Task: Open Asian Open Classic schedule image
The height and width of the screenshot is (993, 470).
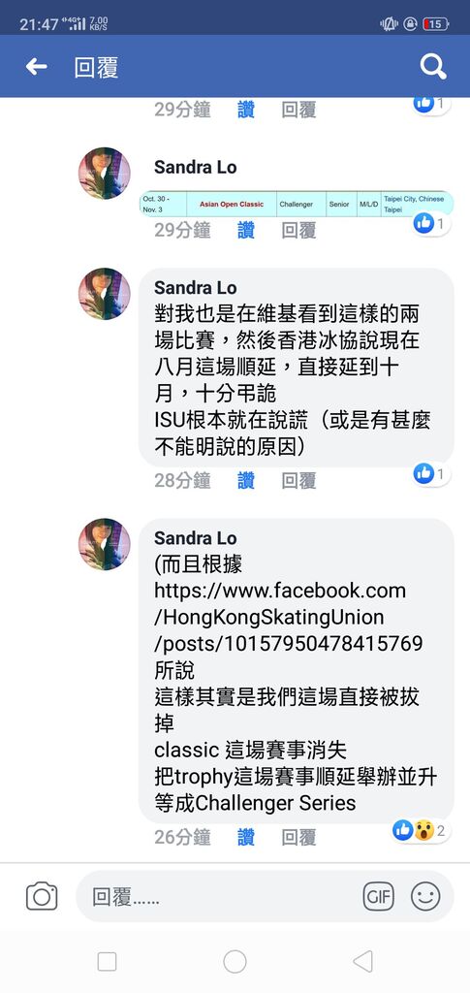Action: pos(296,204)
